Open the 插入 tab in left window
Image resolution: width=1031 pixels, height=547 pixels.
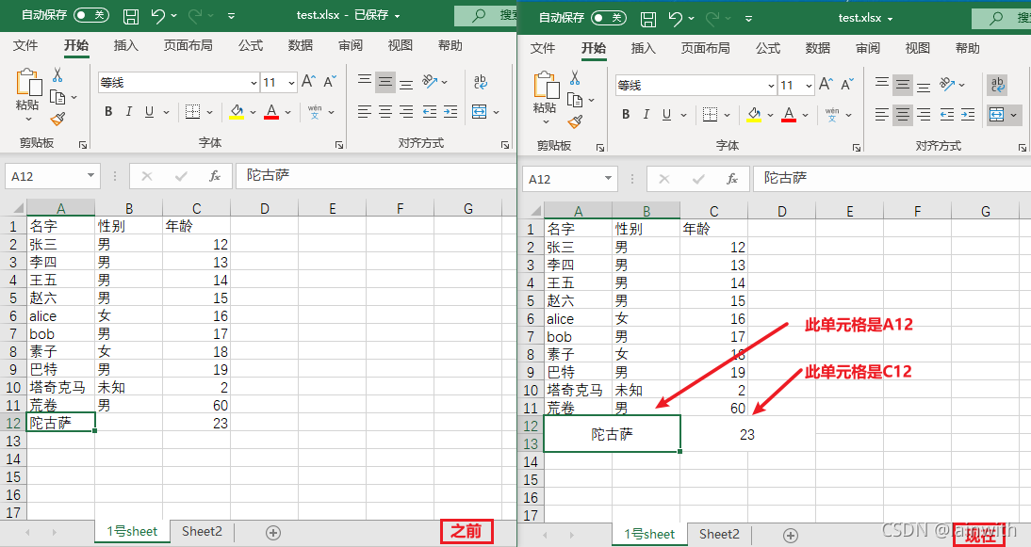pyautogui.click(x=125, y=45)
